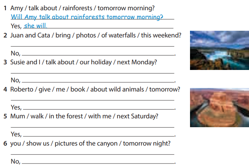This screenshot has height=165, width=249.
Task: Click the "Yes," answer line for item 4
Action: coord(99,107)
